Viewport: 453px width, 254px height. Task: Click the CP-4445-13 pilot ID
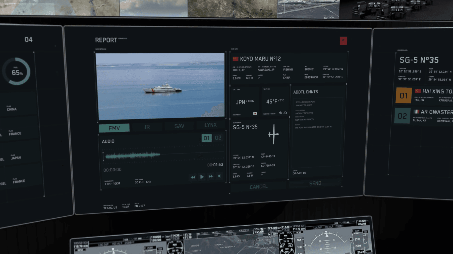point(268,156)
